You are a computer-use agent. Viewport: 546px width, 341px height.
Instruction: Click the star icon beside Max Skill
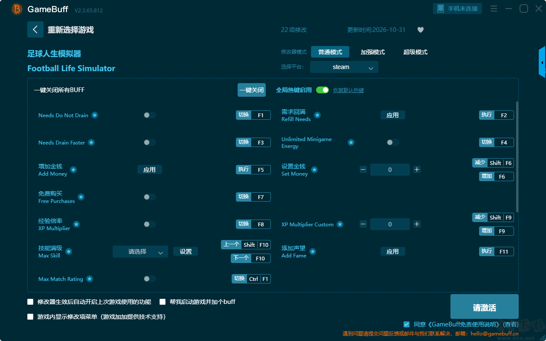click(x=69, y=251)
